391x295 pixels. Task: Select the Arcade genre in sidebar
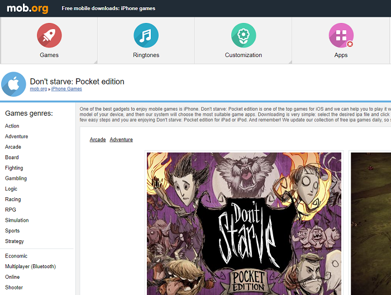13,147
